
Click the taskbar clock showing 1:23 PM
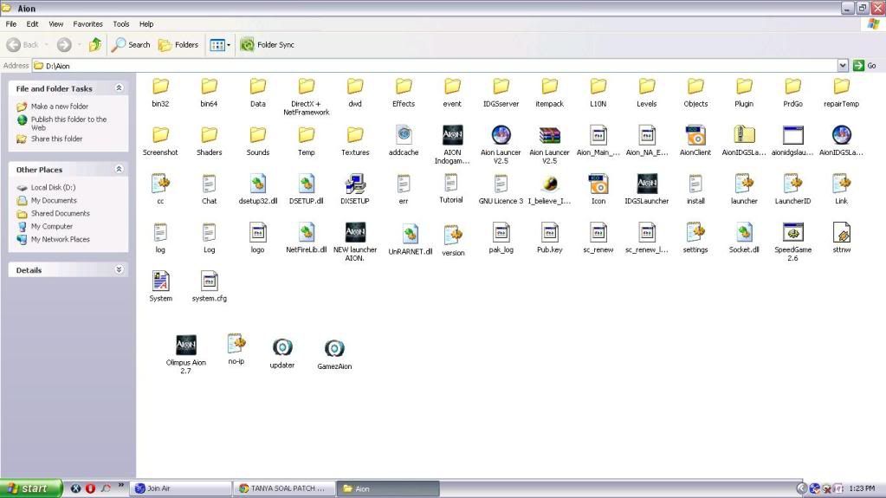862,488
